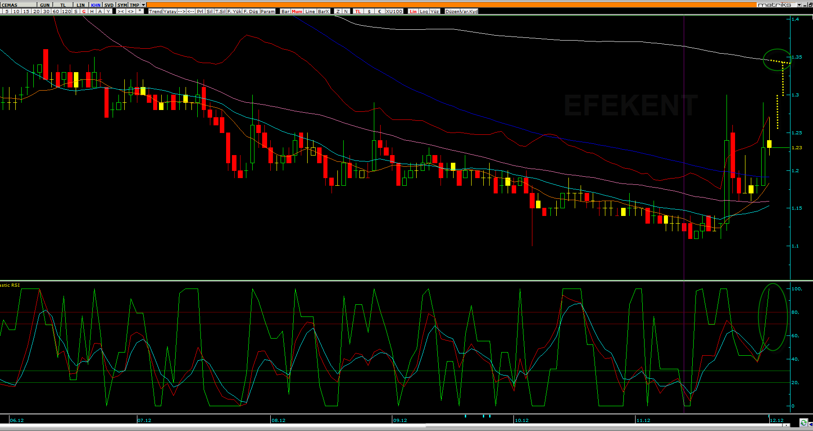The height and width of the screenshot is (431, 813).
Task: Switch chart currency to euro (€)
Action: (380, 11)
